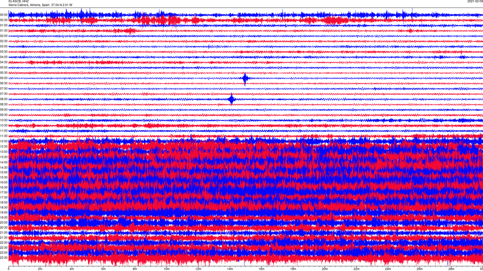
Task: Click the seismic event spike on the 08:00 trace
Action: click(231, 99)
